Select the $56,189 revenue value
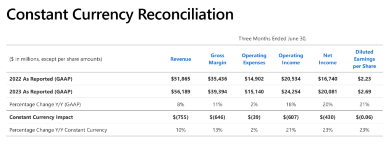The width and height of the screenshot is (391, 146). tap(181, 92)
